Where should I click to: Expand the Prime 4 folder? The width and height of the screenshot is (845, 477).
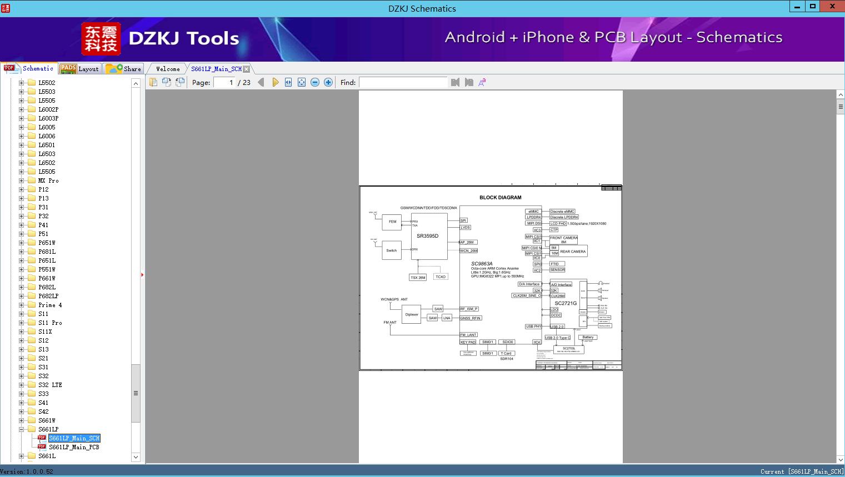tap(21, 305)
